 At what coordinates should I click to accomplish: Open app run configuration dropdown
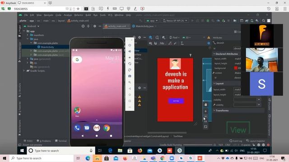(152, 21)
